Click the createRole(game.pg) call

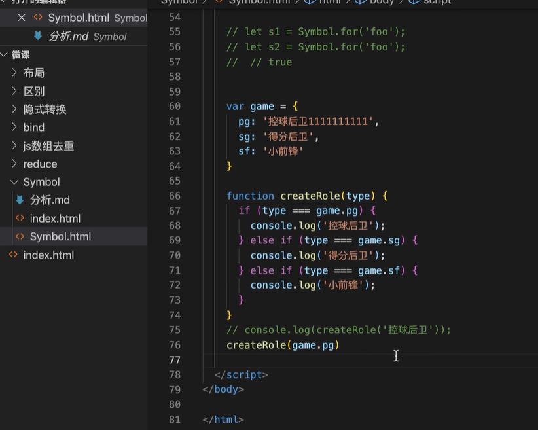click(283, 345)
